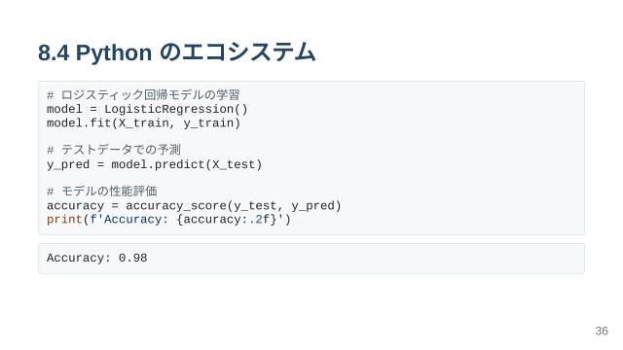Screen dimensions: 623x350
Task: Click the output block's empty area
Action: [x=366, y=259]
